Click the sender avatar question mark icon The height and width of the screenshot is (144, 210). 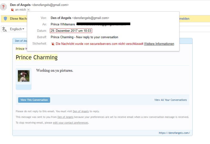click(3, 7)
